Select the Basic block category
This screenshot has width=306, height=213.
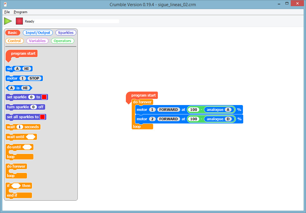[x=13, y=33]
